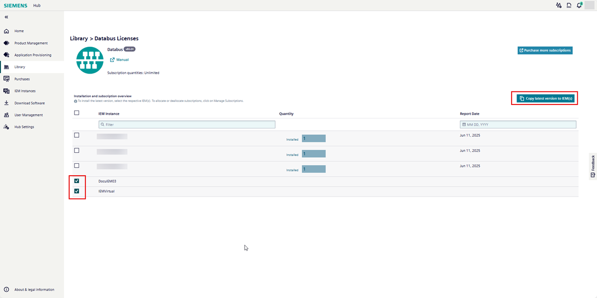Image resolution: width=597 pixels, height=298 pixels.
Task: Focus the IEM Instance filter field
Action: click(187, 124)
